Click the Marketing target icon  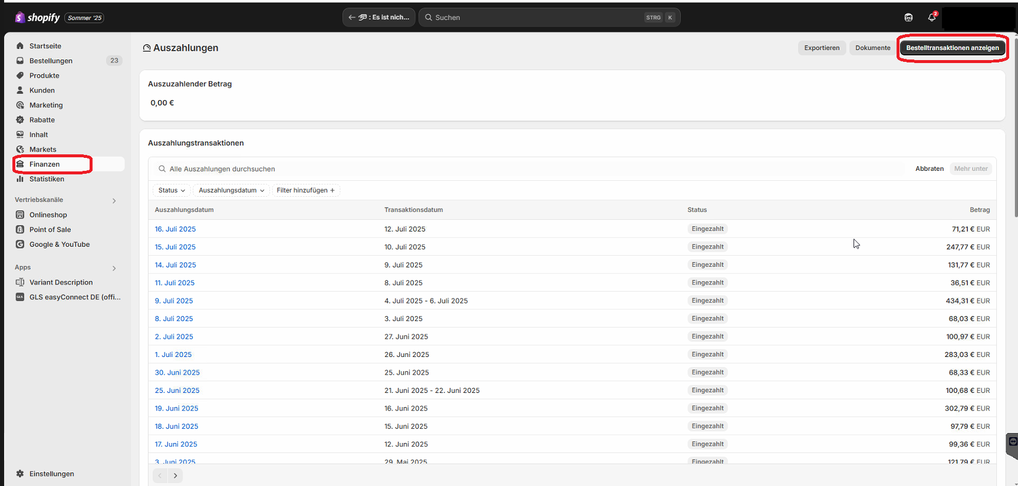click(20, 105)
